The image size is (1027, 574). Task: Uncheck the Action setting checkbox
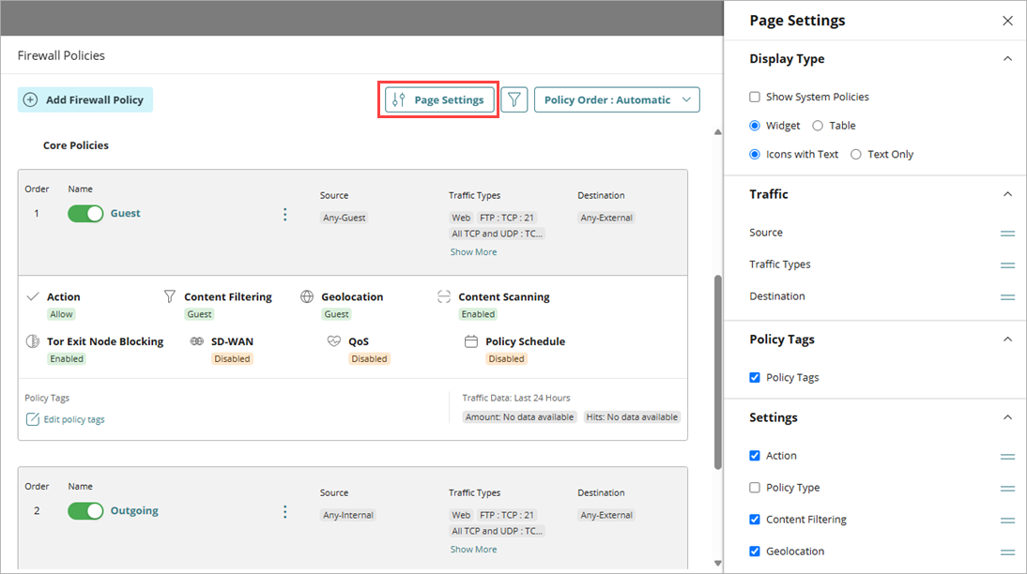pos(755,456)
